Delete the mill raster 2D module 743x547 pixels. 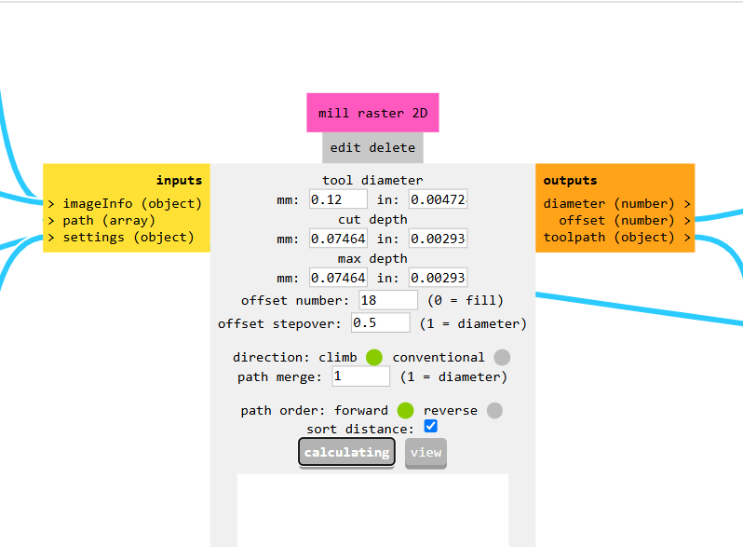click(x=392, y=148)
